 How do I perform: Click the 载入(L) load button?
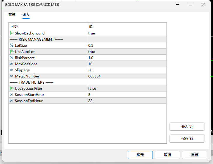tap(187, 127)
